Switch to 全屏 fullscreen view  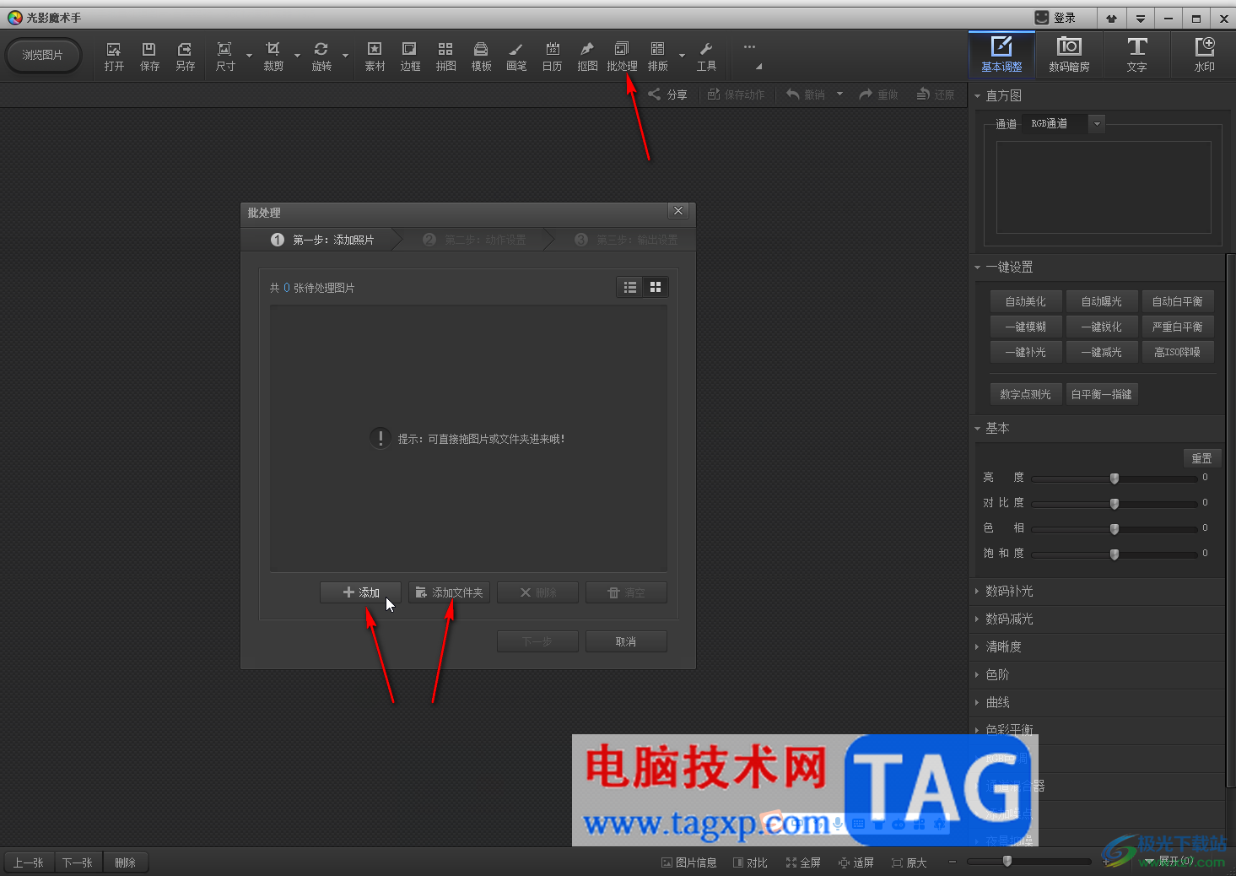click(x=803, y=862)
